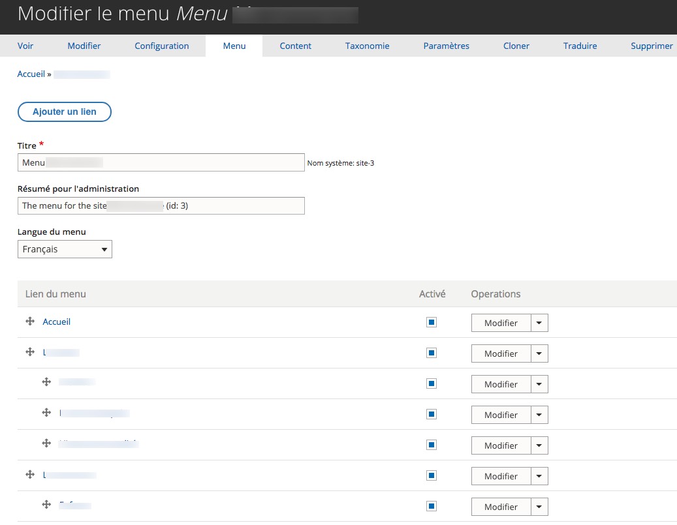The height and width of the screenshot is (525, 677).
Task: Click the Résumé pour l'administration text field
Action: tap(161, 206)
